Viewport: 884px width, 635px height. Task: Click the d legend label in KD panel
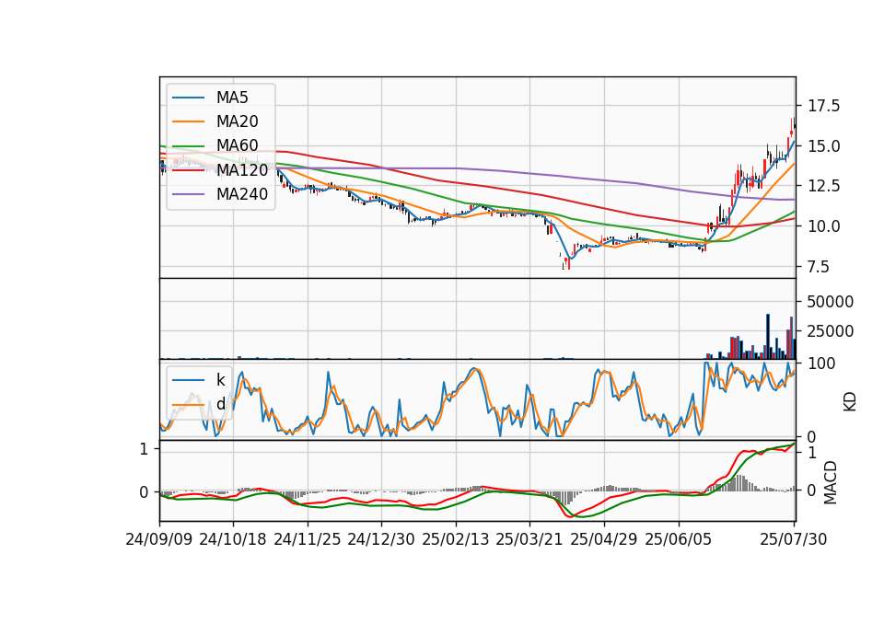tap(220, 404)
